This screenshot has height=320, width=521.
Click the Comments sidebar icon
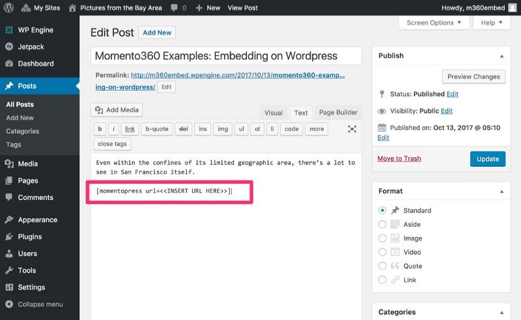(x=9, y=197)
